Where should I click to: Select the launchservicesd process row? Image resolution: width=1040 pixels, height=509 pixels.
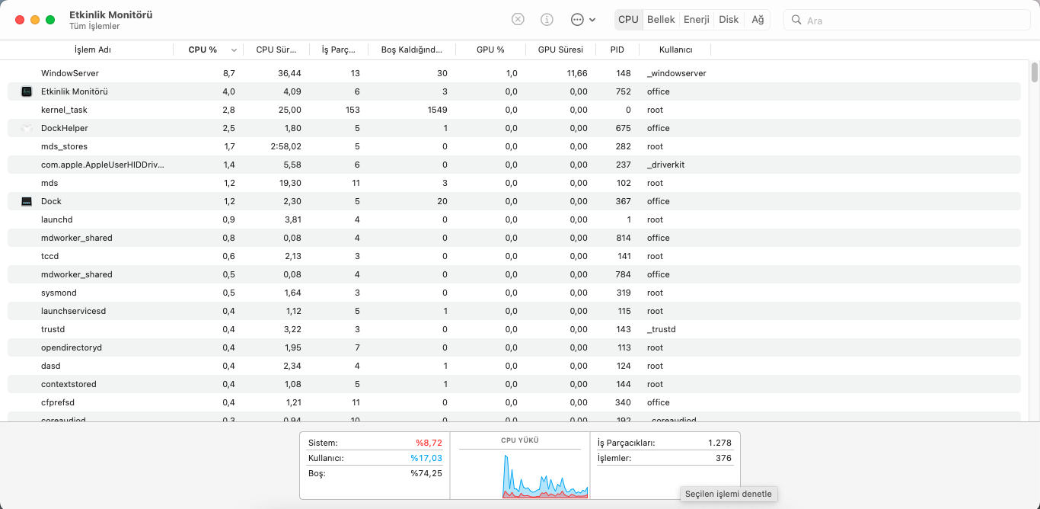pos(514,311)
